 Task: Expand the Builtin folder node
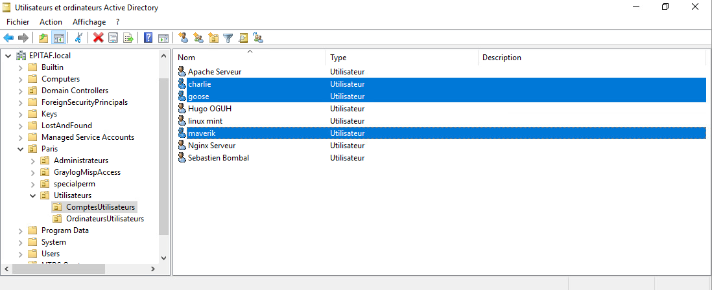point(20,67)
